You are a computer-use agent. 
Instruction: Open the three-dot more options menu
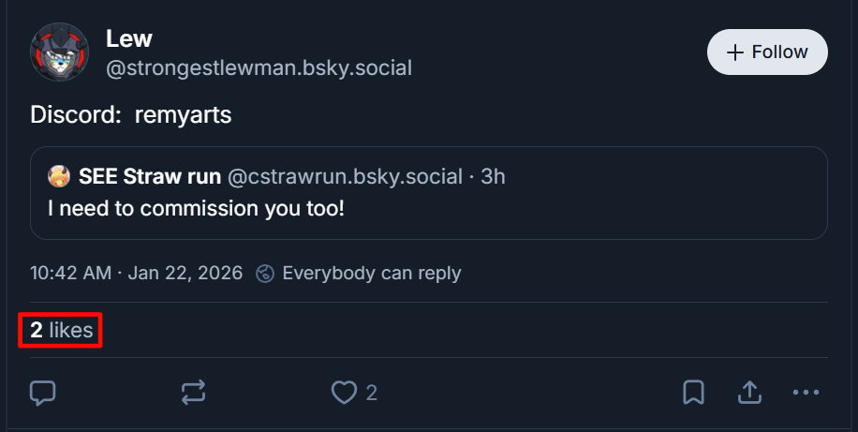click(806, 393)
